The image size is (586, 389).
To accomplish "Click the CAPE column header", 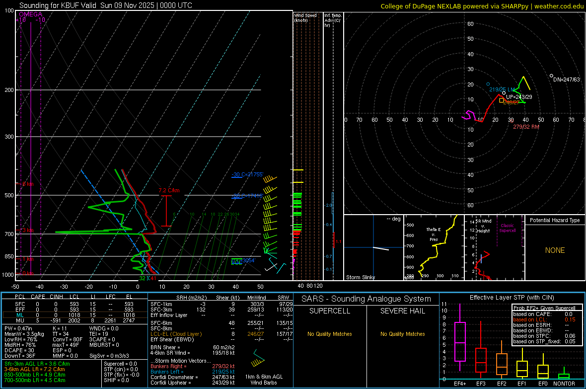I will pyautogui.click(x=38, y=297).
